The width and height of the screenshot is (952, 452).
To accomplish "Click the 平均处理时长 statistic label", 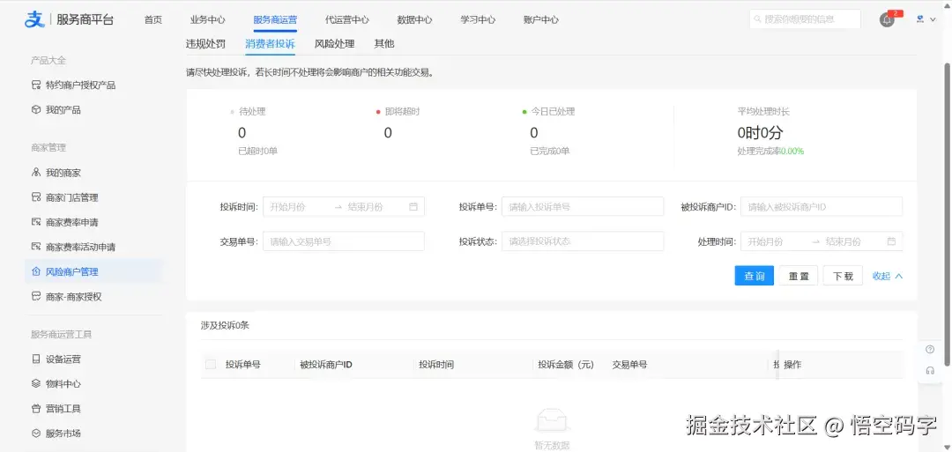I will coord(763,112).
